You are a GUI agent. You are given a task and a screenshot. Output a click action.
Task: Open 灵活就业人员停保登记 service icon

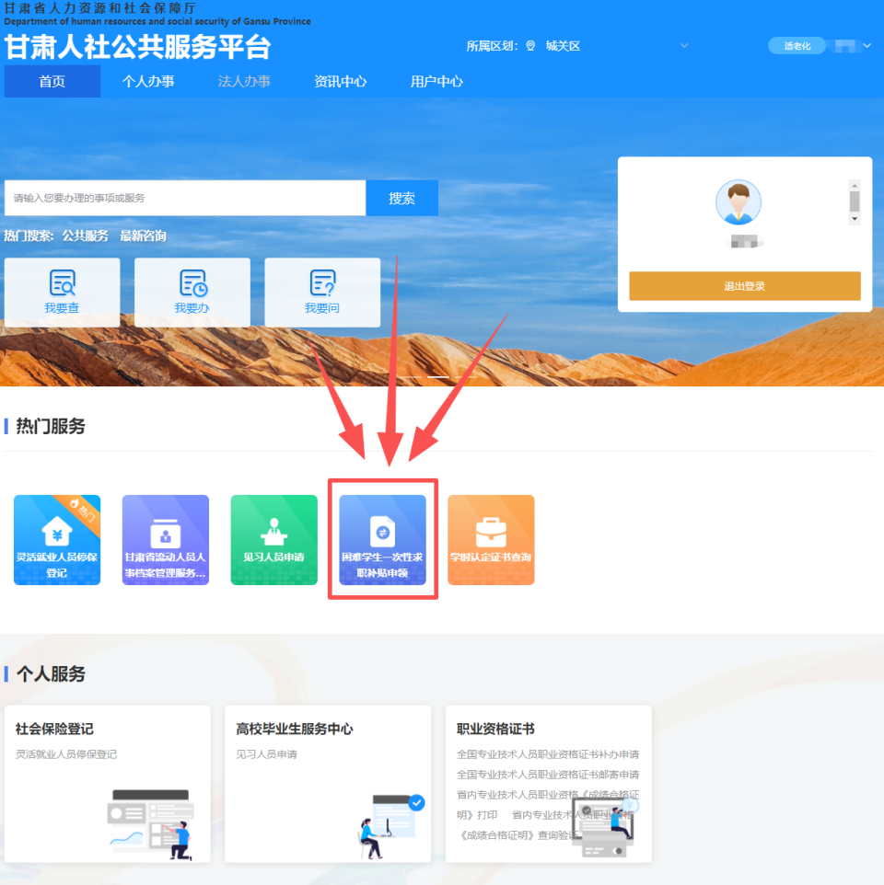(x=56, y=540)
